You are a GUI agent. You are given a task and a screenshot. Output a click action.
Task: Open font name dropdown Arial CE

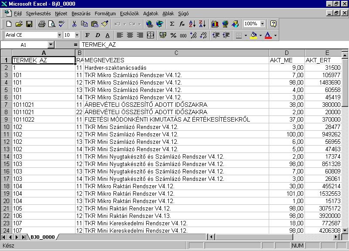click(59, 35)
